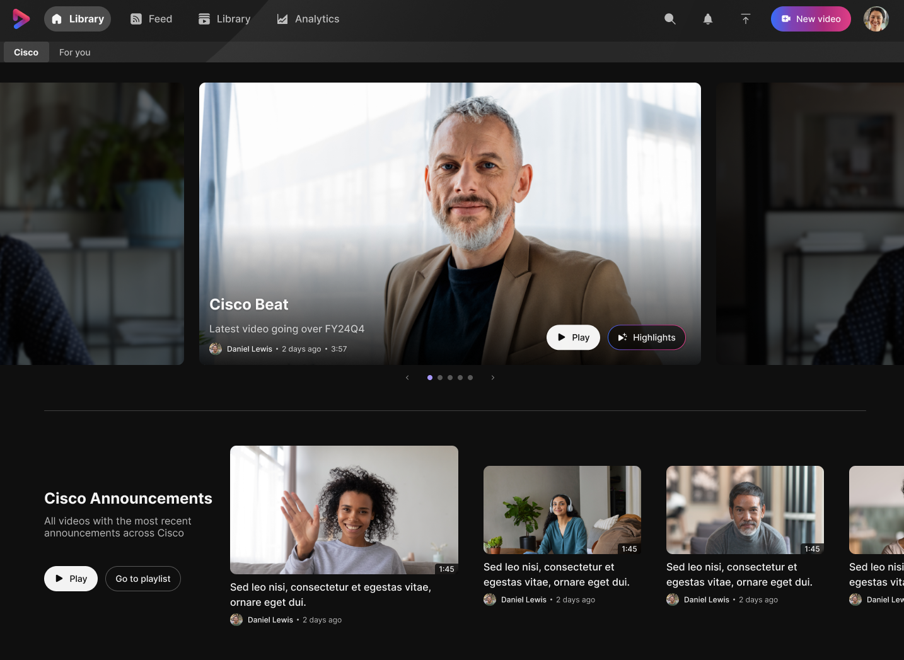Select the third carousel dot
The height and width of the screenshot is (660, 904).
click(450, 378)
